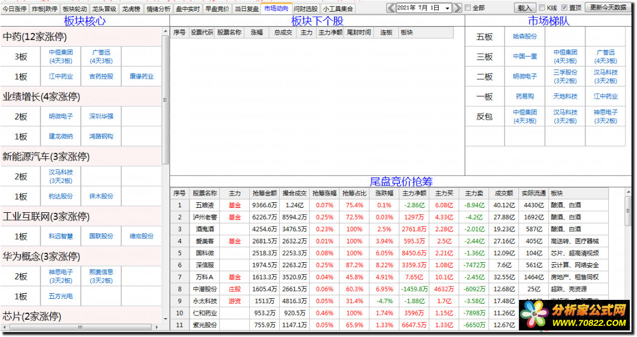Switch to 问财选股 tab

click(x=306, y=8)
